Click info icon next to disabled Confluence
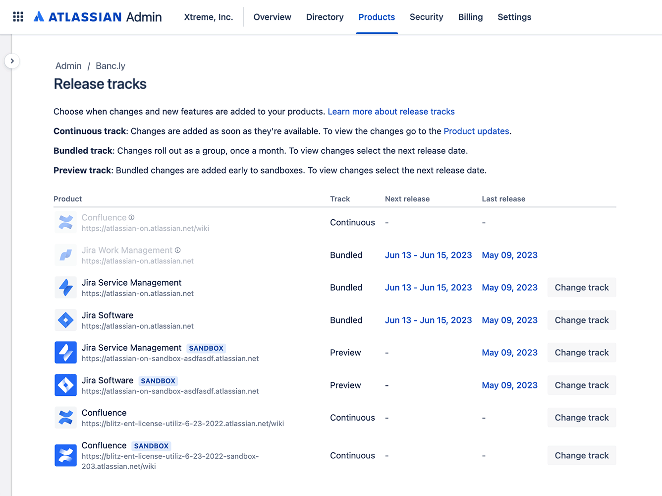Image resolution: width=662 pixels, height=496 pixels. [x=131, y=217]
